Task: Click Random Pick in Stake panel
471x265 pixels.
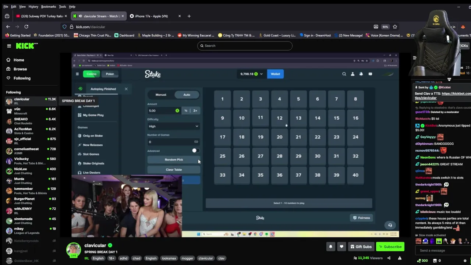Action: tap(174, 160)
